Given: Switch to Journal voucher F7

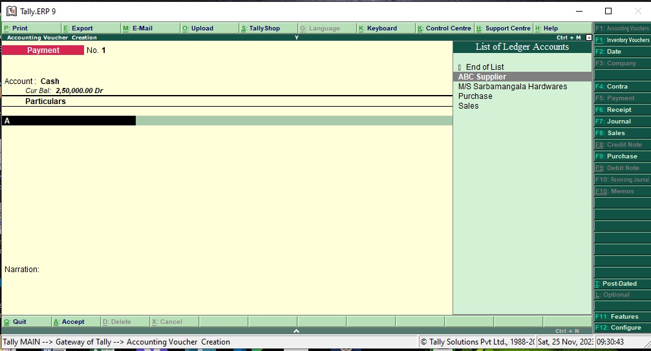Looking at the screenshot, I should click(x=622, y=121).
